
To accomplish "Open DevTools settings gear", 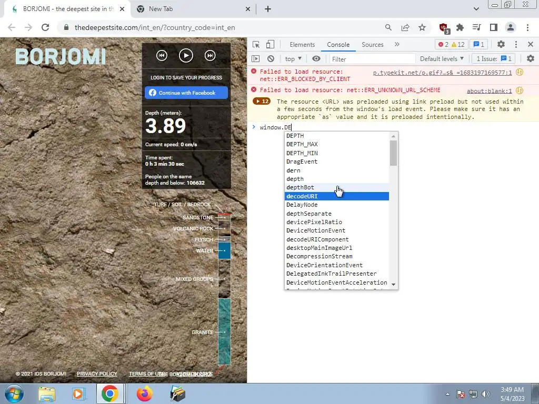I will (501, 44).
